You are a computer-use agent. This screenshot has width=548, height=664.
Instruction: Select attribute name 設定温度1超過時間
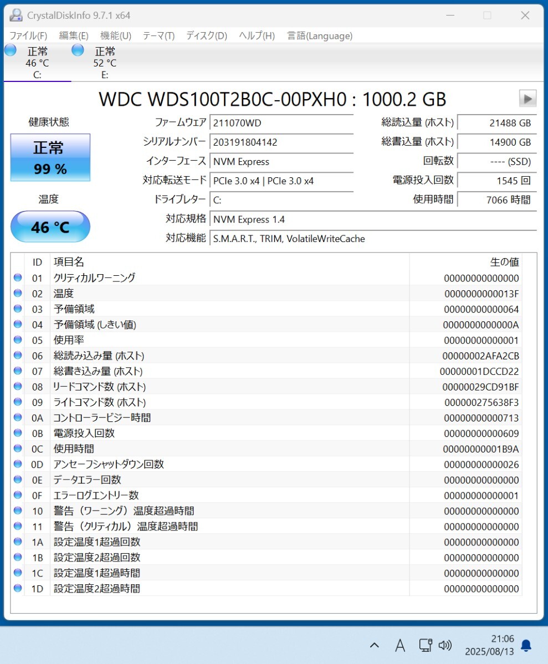pos(96,573)
